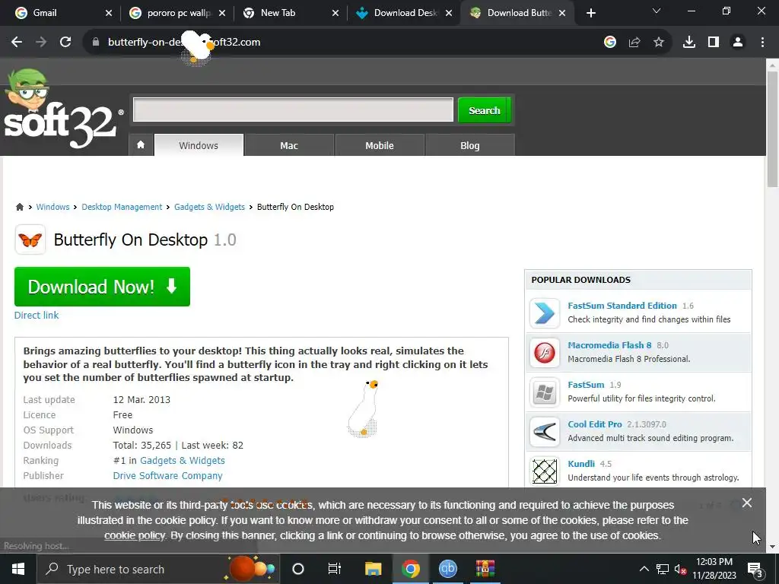Click the Kundli icon
Screen dimensions: 779x584
[x=545, y=471]
